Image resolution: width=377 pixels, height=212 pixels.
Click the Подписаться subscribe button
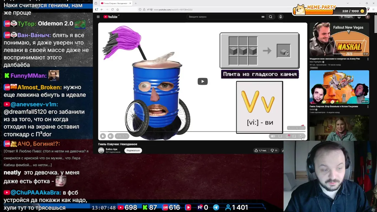[133, 150]
